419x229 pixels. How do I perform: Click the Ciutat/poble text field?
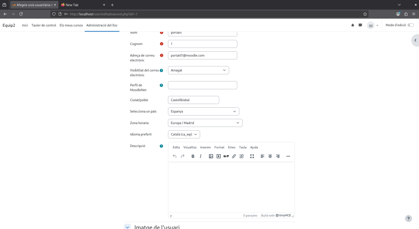(x=194, y=100)
